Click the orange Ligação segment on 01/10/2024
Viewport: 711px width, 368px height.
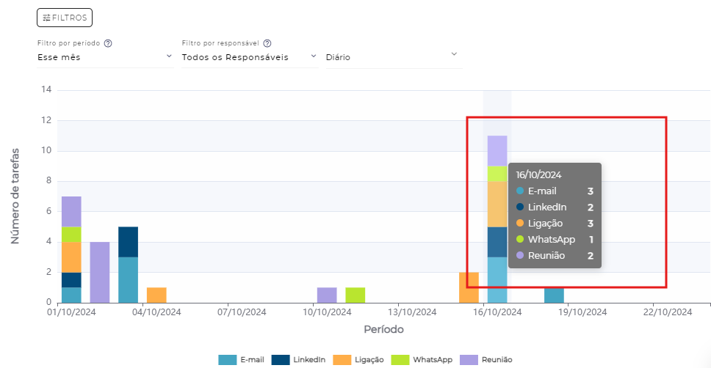[x=71, y=257]
